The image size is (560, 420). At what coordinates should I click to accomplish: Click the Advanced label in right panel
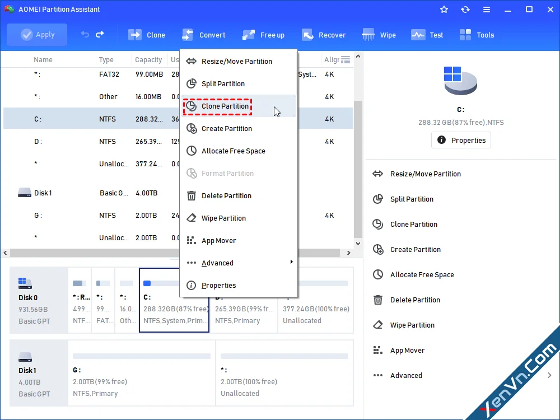(406, 375)
